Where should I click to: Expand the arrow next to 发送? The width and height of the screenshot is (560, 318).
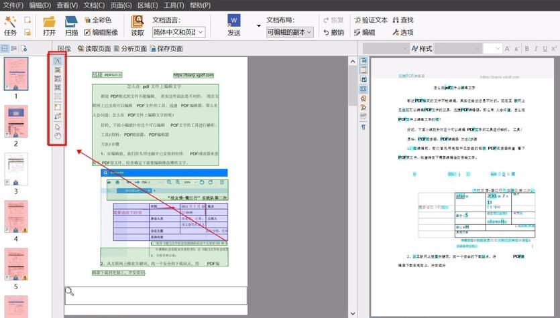tap(258, 25)
